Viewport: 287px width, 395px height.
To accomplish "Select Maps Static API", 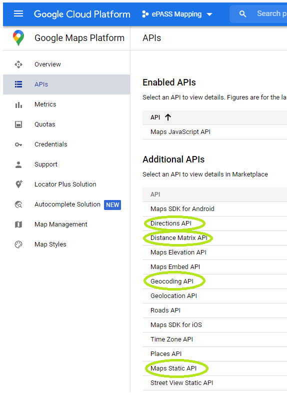I will [x=173, y=368].
